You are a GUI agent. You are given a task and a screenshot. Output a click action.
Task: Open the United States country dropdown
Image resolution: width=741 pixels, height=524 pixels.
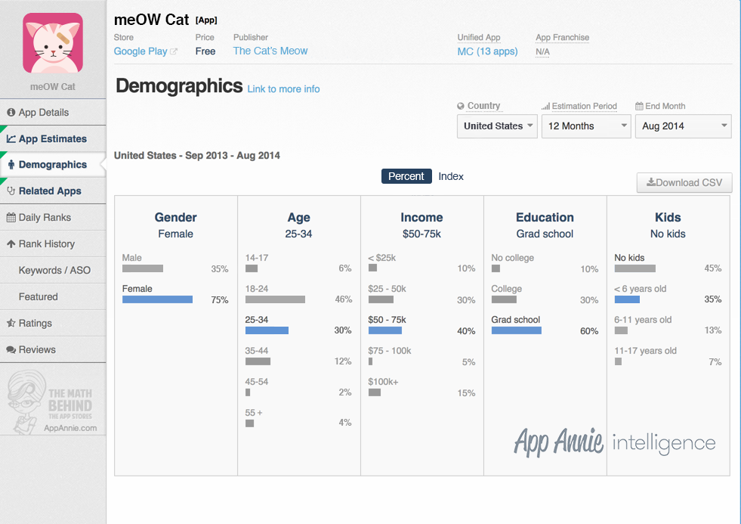(497, 126)
